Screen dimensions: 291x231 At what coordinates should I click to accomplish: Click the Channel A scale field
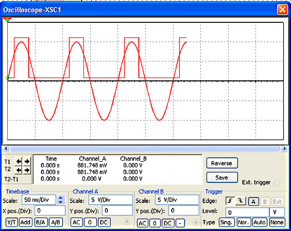coord(110,200)
